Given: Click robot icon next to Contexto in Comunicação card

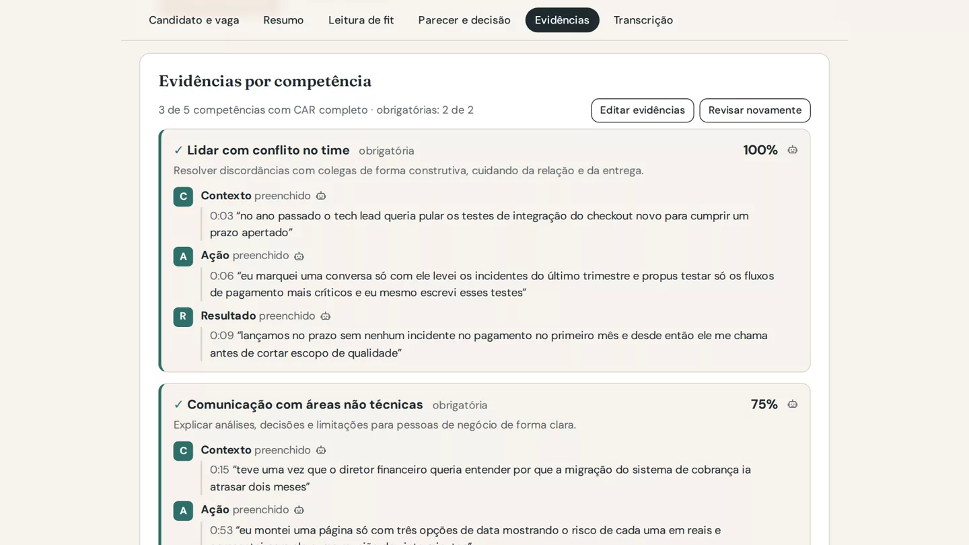Looking at the screenshot, I should tap(321, 450).
